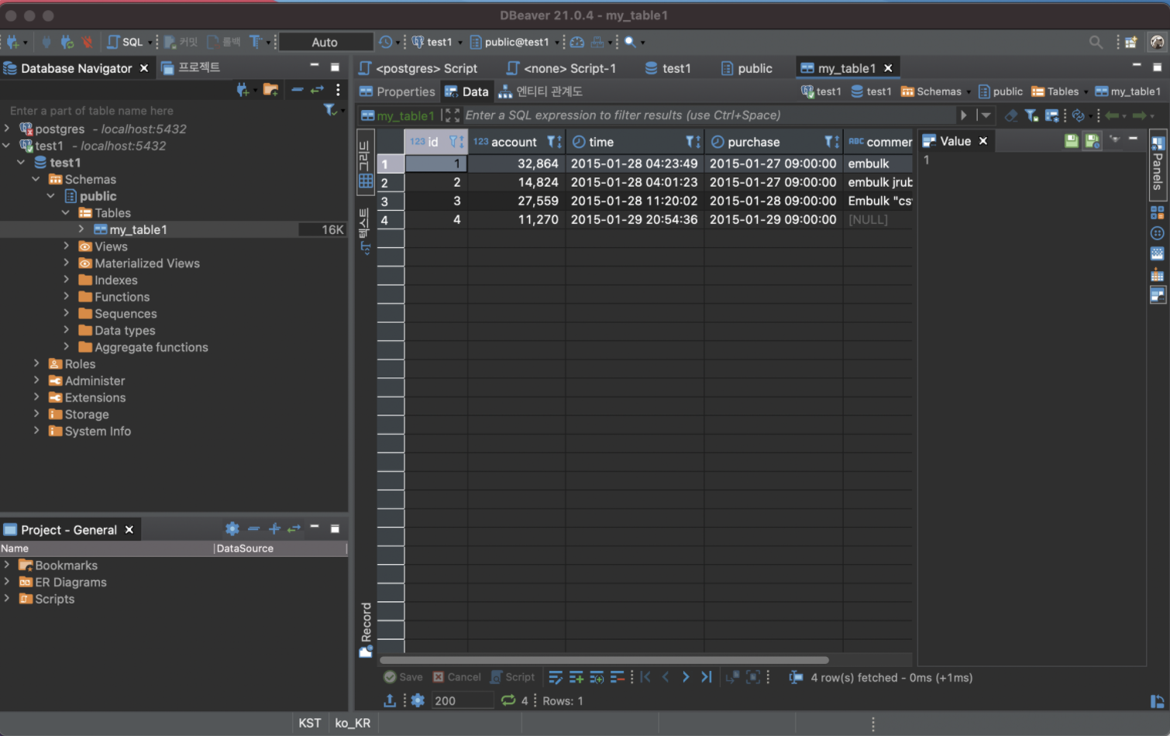Screen dimensions: 1170x736
Task: Go to last row navigation icon
Action: tap(706, 677)
